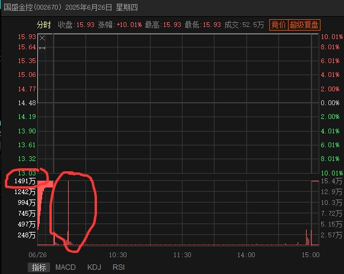
Task: Click the 国盛金控 stock title
Action: (18, 7)
